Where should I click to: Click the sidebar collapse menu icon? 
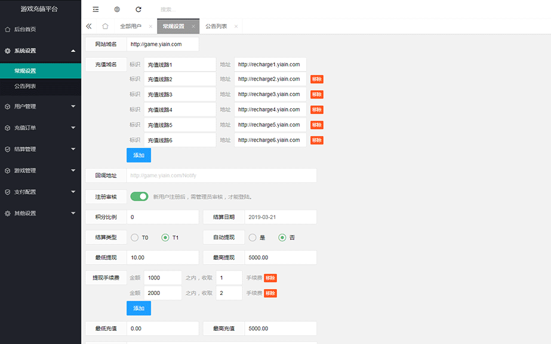click(x=96, y=10)
